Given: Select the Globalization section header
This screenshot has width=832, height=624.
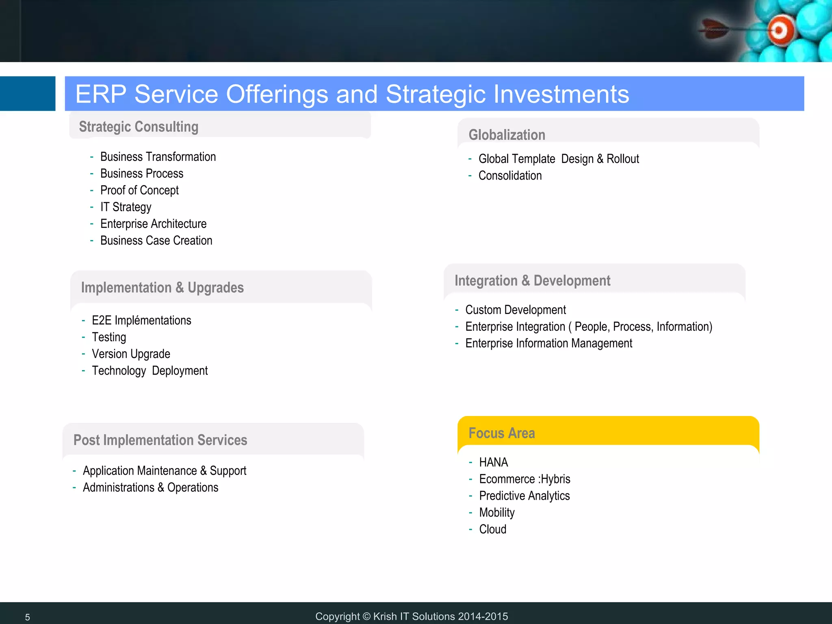Looking at the screenshot, I should (507, 135).
